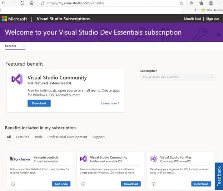Open the Subscription combo box
The height and width of the screenshot is (191, 223).
tap(178, 77)
